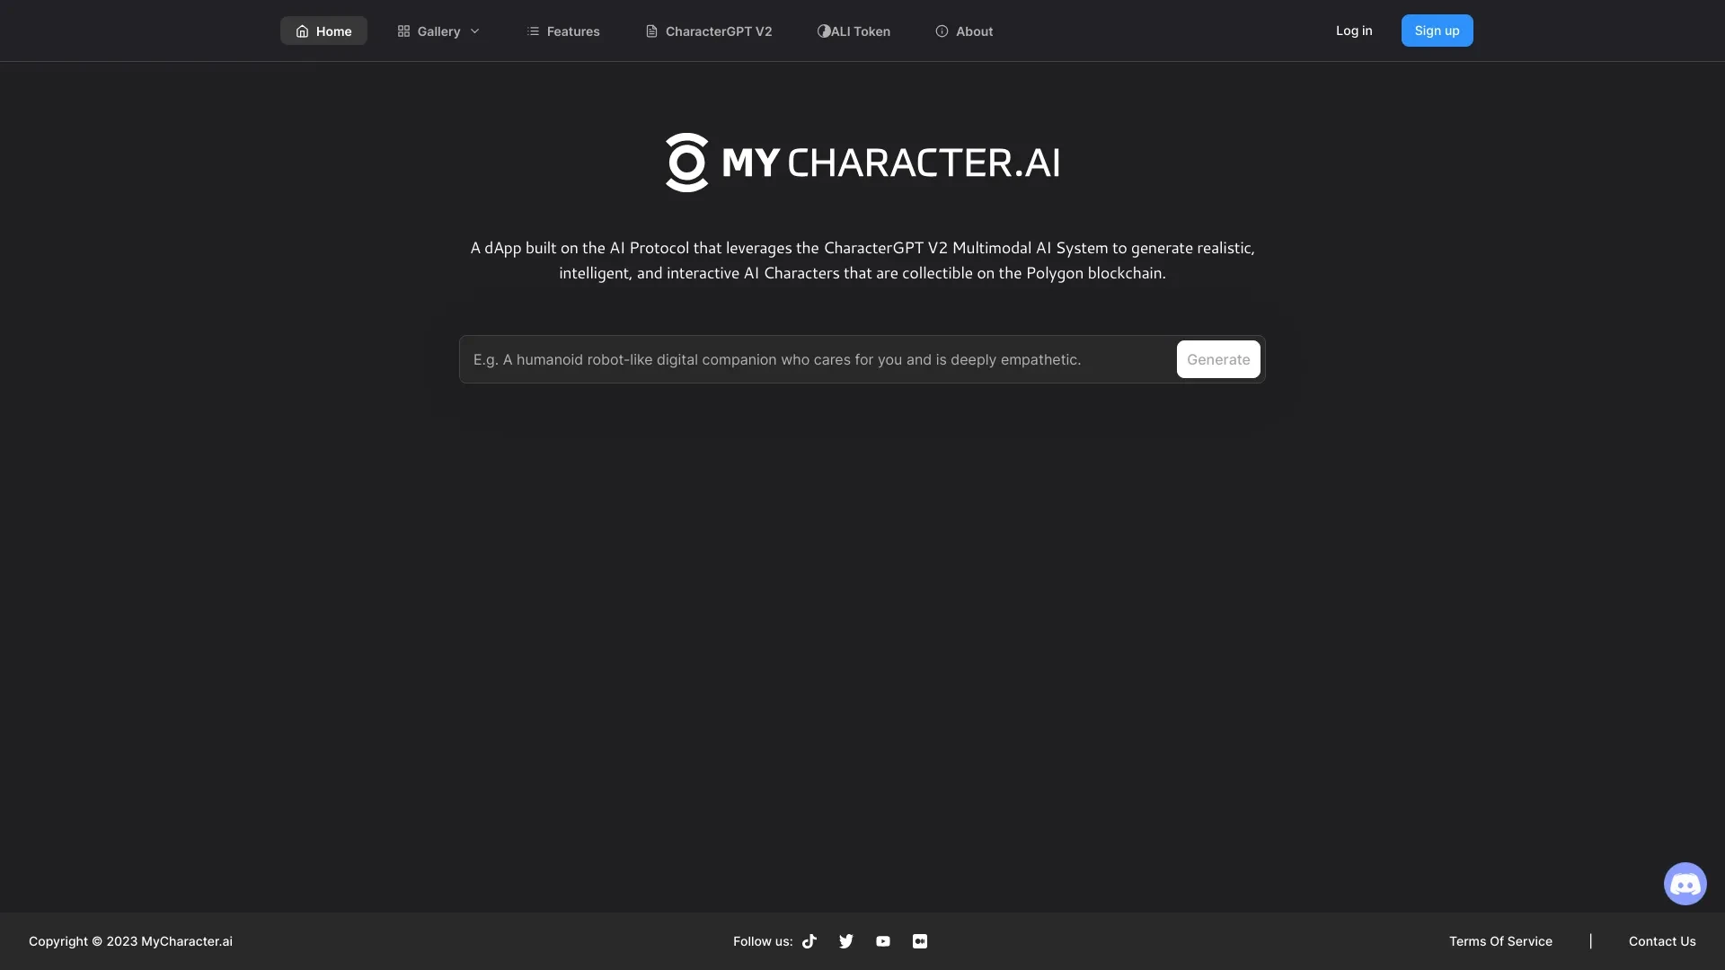1725x970 pixels.
Task: Toggle the Flickr social icon
Action: pyautogui.click(x=919, y=941)
